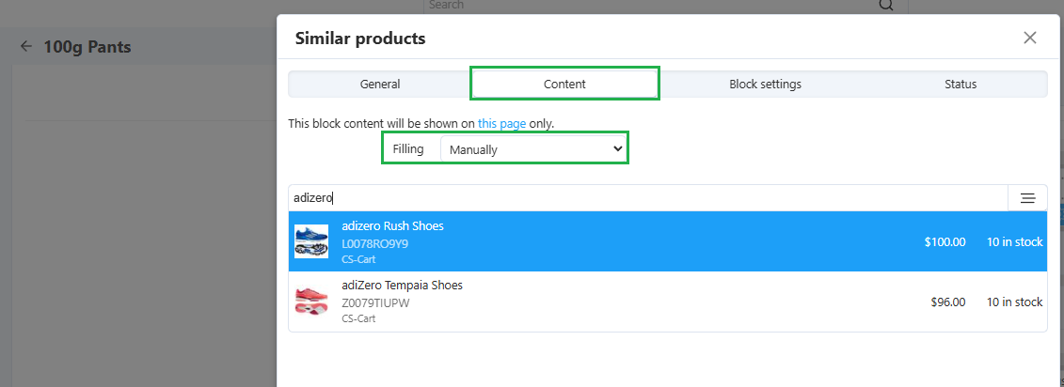Screen dimensions: 1064x387
Task: Go back using arrow beside 100g Pants
Action: pyautogui.click(x=25, y=46)
